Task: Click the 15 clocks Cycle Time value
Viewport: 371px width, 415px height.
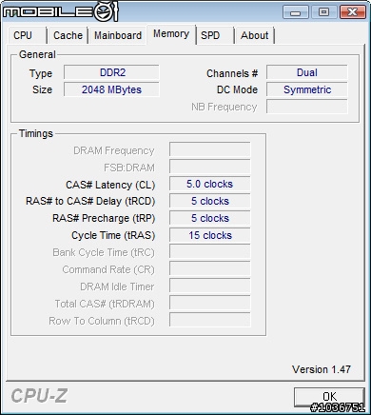Action: click(x=210, y=235)
